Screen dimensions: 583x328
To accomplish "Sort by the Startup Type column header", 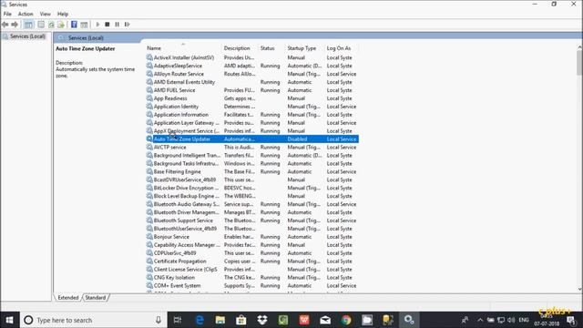I will coord(302,48).
